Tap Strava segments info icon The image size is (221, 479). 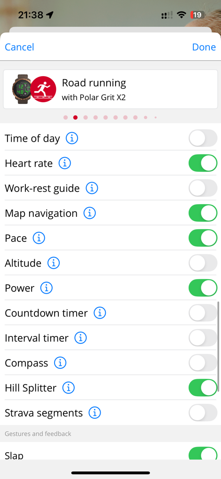coord(95,413)
